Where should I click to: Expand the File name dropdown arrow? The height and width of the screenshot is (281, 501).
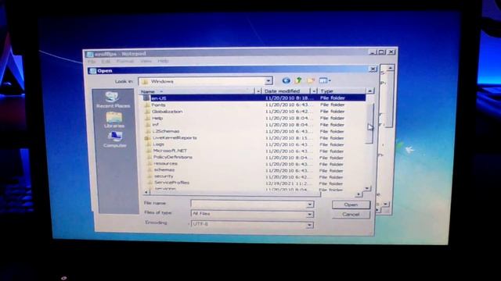(x=310, y=205)
